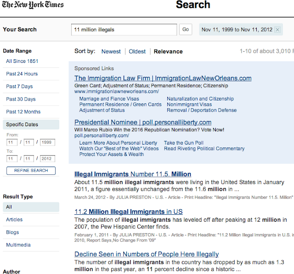
Task: Open Watch Our Best of the Web Videos
Action: click(119, 149)
